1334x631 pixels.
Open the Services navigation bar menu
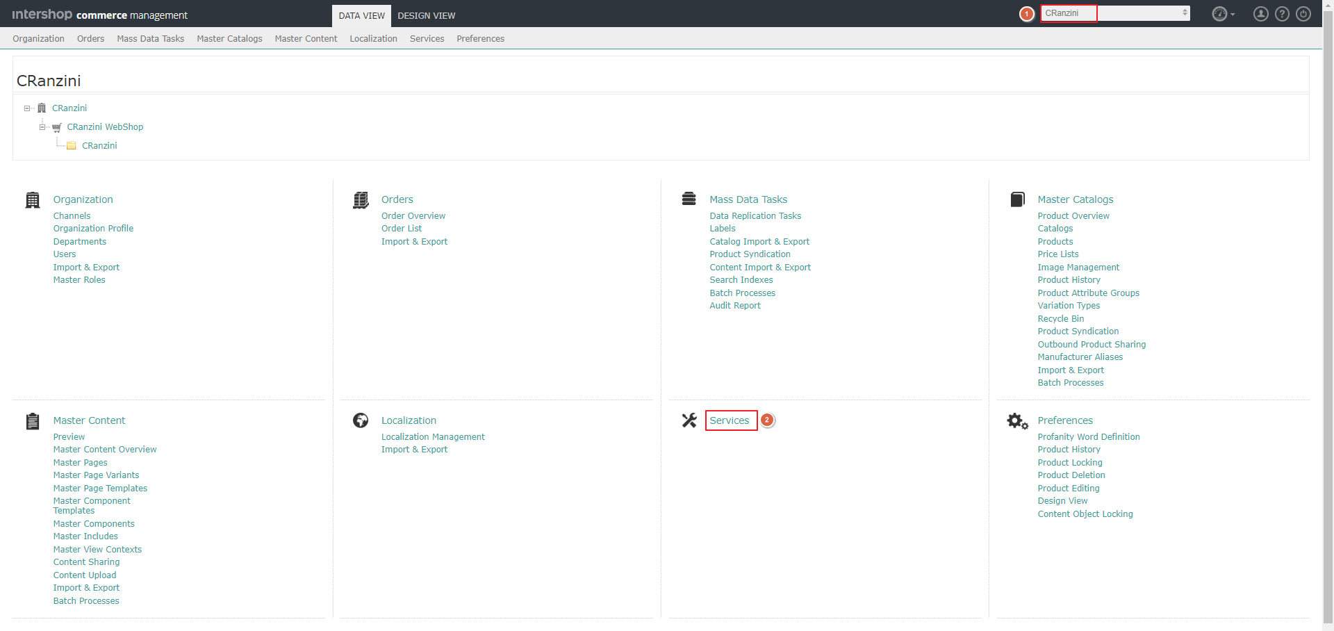click(427, 39)
